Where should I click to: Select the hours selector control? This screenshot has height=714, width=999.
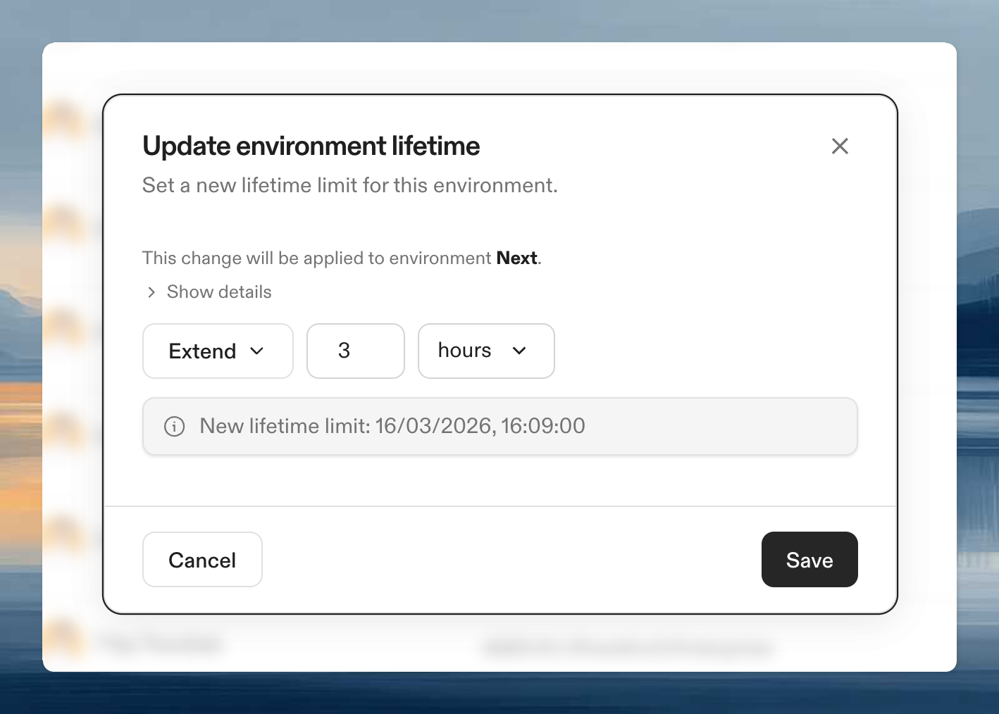click(486, 351)
